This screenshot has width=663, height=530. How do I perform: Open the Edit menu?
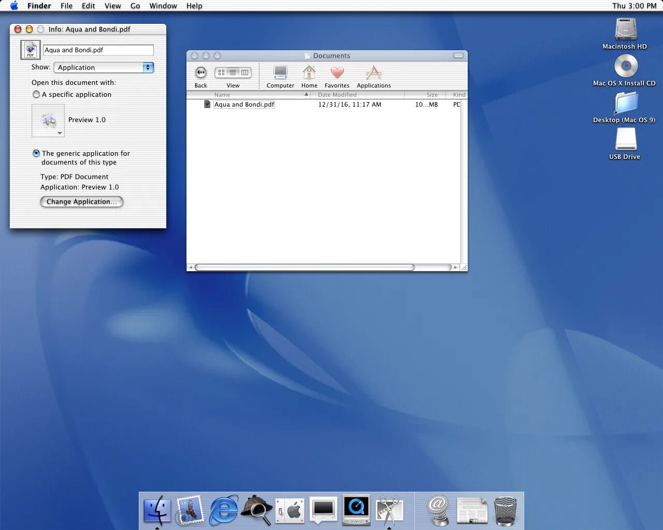(x=89, y=6)
